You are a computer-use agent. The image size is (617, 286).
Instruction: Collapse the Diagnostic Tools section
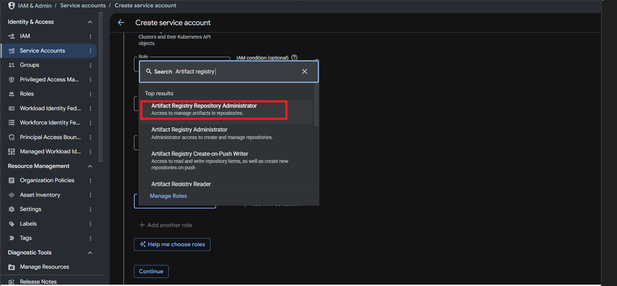[90, 253]
